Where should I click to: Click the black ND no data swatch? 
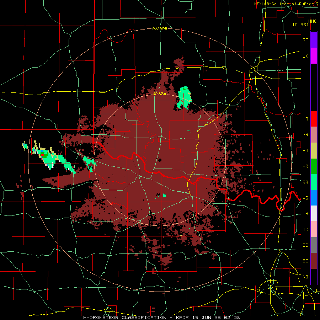(314, 277)
